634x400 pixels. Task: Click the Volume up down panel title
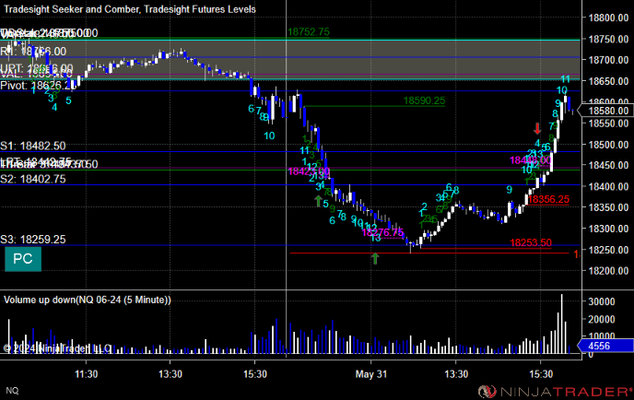click(88, 300)
